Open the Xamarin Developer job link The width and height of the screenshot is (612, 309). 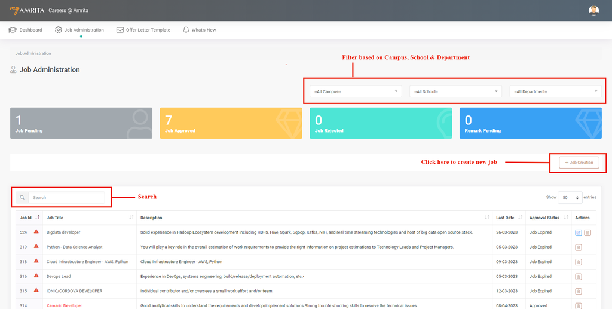pos(64,305)
